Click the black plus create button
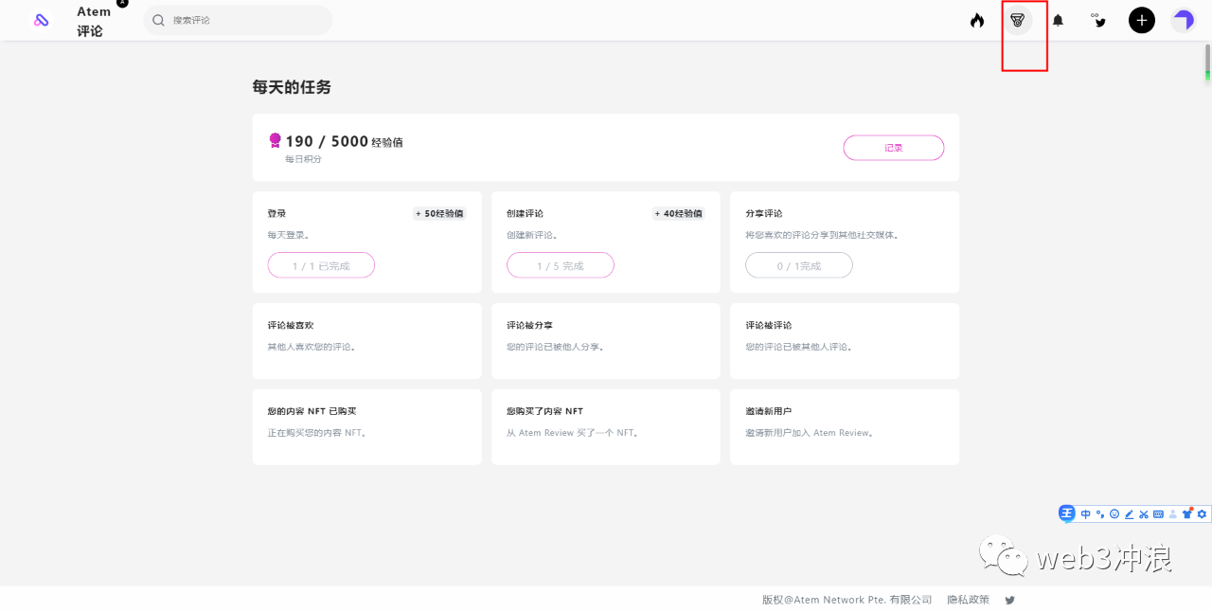The width and height of the screenshot is (1212, 612). [x=1142, y=20]
